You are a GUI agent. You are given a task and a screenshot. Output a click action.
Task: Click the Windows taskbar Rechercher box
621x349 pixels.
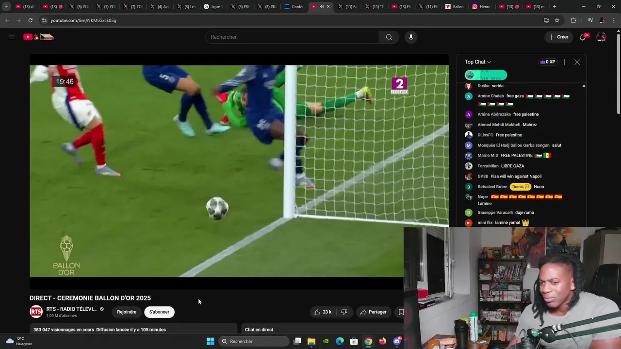pyautogui.click(x=254, y=341)
